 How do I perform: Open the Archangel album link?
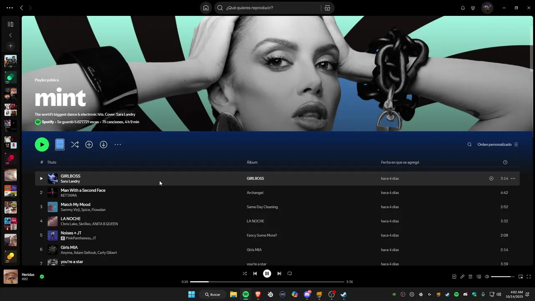point(255,193)
